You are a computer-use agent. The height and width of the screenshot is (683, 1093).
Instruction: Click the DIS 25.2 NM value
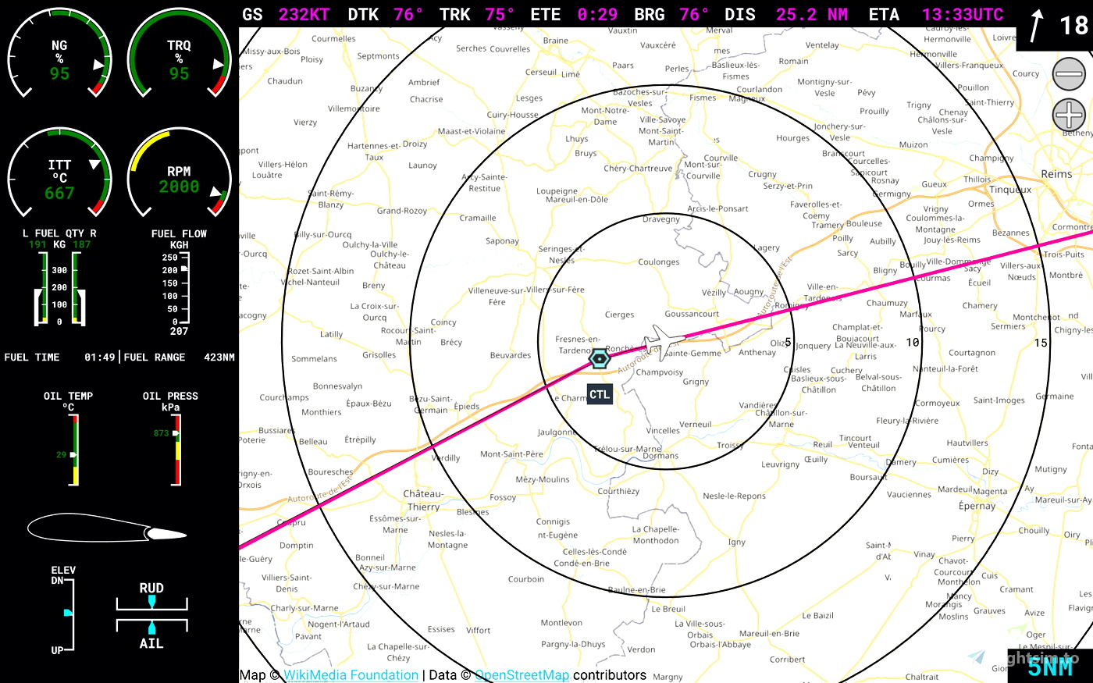point(812,14)
